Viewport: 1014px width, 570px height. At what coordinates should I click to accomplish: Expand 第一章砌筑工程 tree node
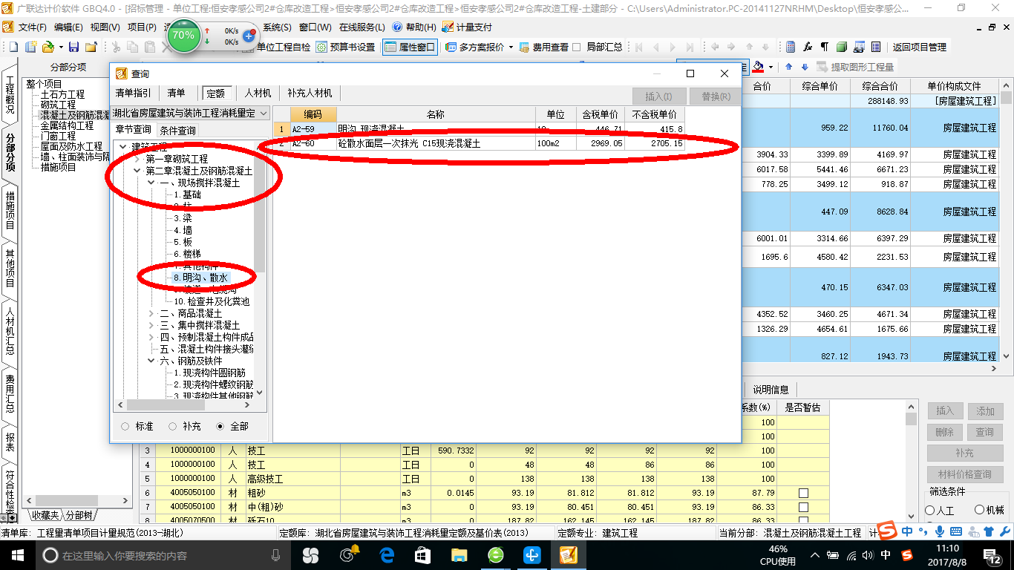(137, 159)
